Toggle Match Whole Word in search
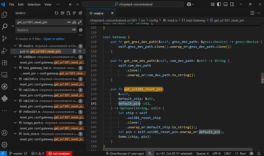The width and height of the screenshot is (264, 156). click(x=74, y=22)
